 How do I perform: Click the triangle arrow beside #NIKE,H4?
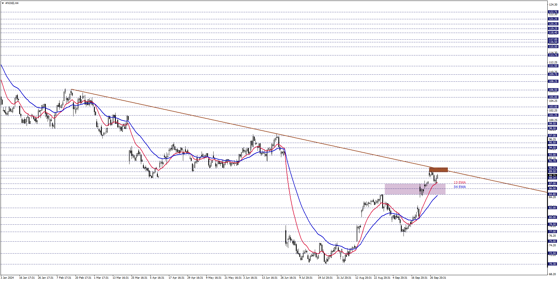pyautogui.click(x=3, y=3)
